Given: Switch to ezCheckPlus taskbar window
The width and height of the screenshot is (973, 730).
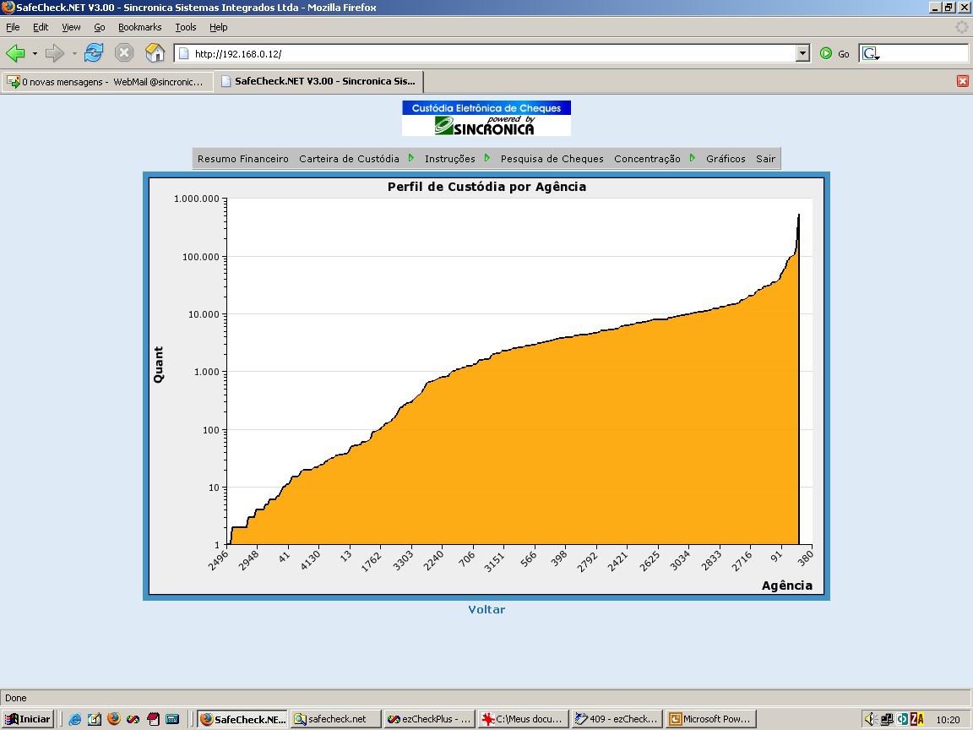Looking at the screenshot, I should 429,719.
